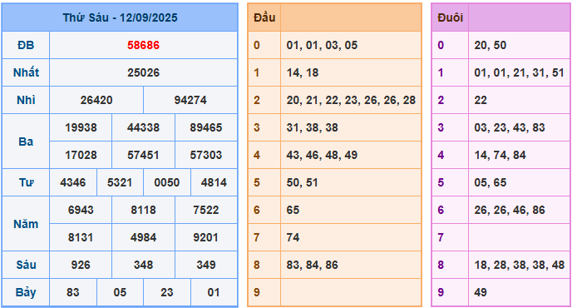572x308 pixels.
Task: Select second prize number 26420
Action: click(x=96, y=100)
